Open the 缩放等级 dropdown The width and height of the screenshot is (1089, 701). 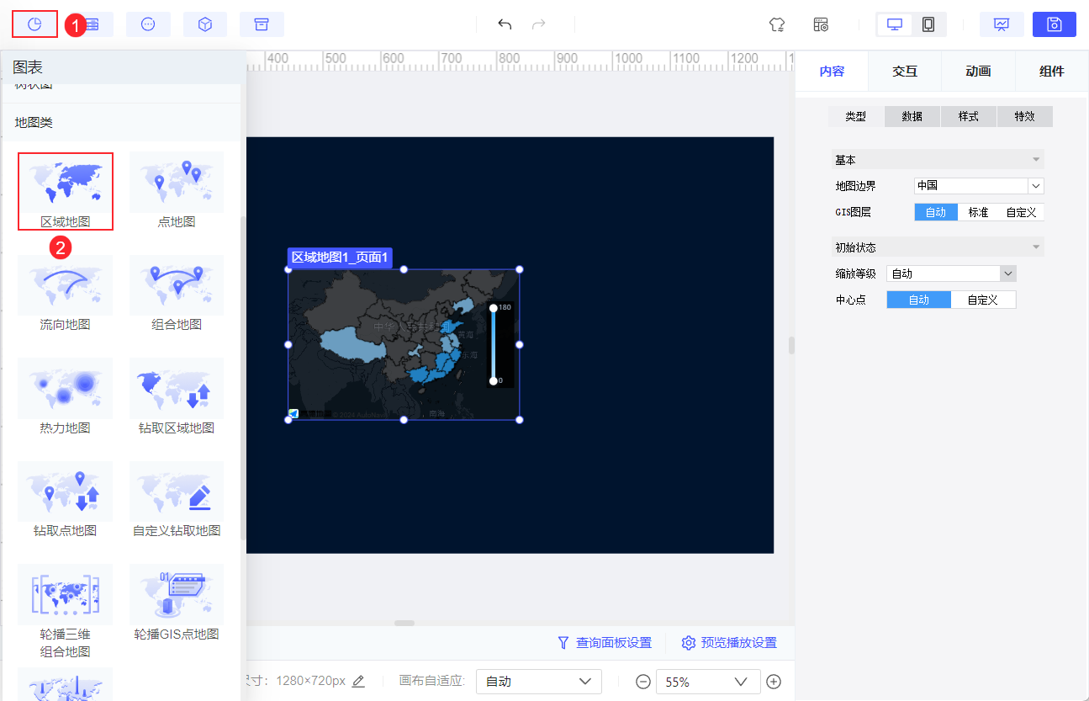tap(952, 273)
